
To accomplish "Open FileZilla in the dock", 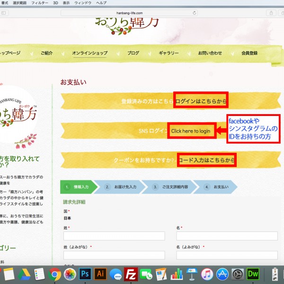I will click(131, 274).
